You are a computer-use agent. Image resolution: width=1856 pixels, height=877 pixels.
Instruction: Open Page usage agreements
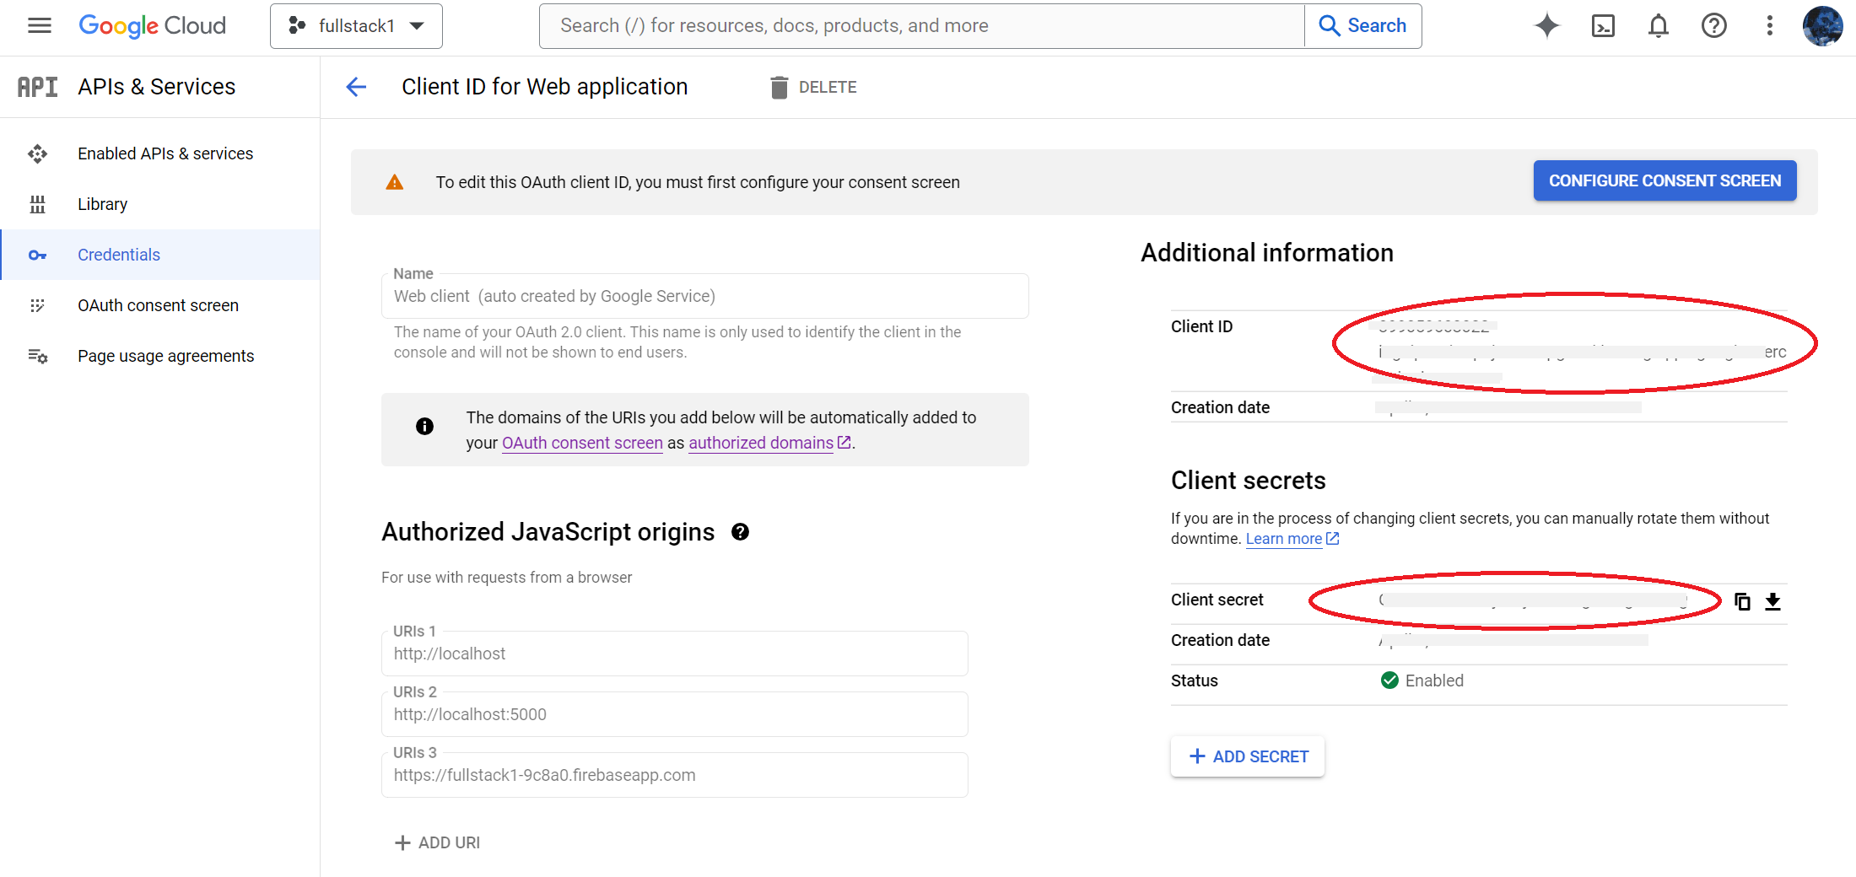pyautogui.click(x=165, y=355)
